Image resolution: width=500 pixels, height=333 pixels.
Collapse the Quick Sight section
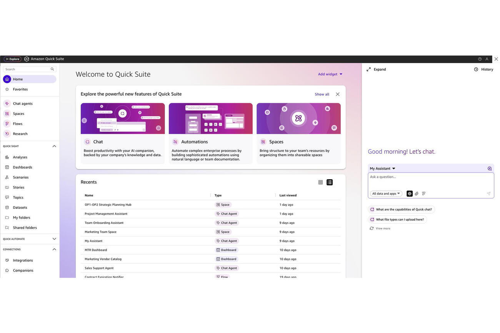[x=54, y=146]
